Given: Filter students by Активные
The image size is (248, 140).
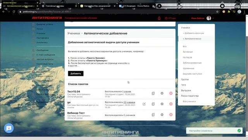Looking at the screenshot, I should click(x=188, y=52).
